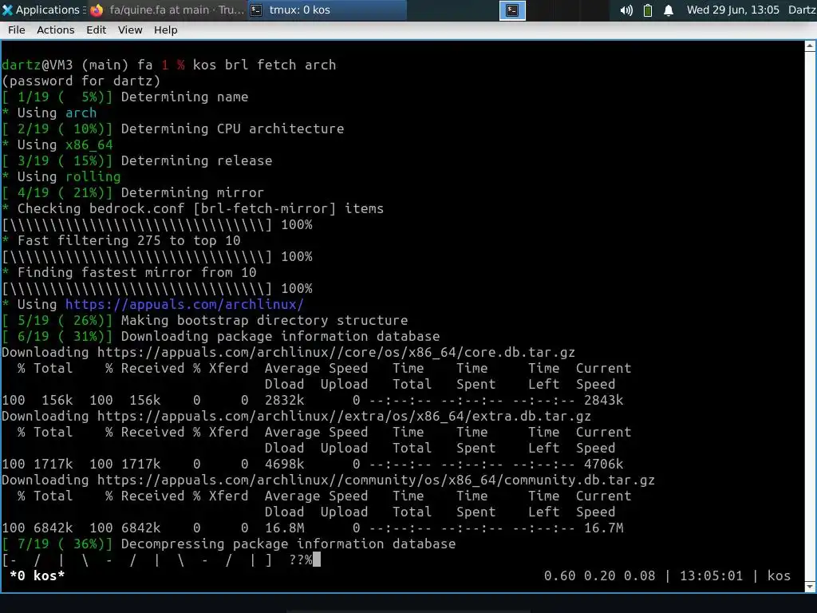Open the View menu
The image size is (817, 613).
point(130,30)
